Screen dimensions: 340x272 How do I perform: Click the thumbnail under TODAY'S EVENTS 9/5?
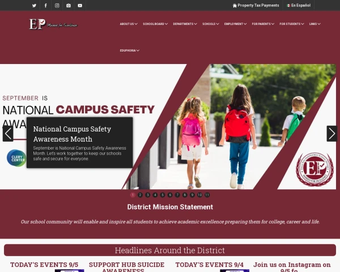tap(69, 271)
